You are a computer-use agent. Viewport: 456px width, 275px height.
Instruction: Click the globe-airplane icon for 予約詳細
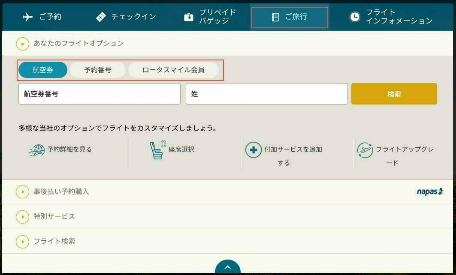(x=36, y=150)
